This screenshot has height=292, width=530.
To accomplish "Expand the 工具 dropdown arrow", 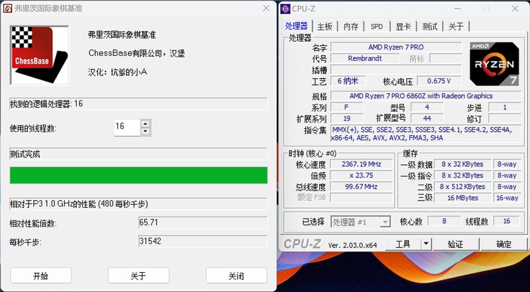I will click(x=426, y=244).
